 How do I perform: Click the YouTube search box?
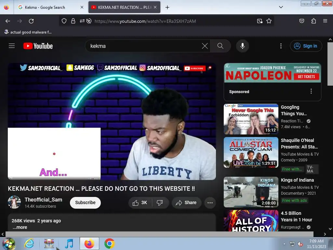tap(144, 46)
